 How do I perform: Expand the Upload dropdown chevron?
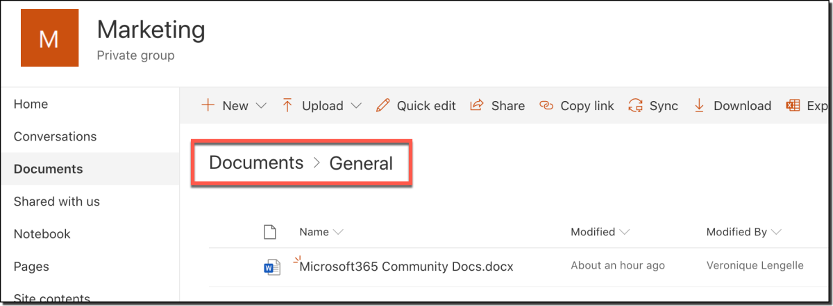[356, 106]
